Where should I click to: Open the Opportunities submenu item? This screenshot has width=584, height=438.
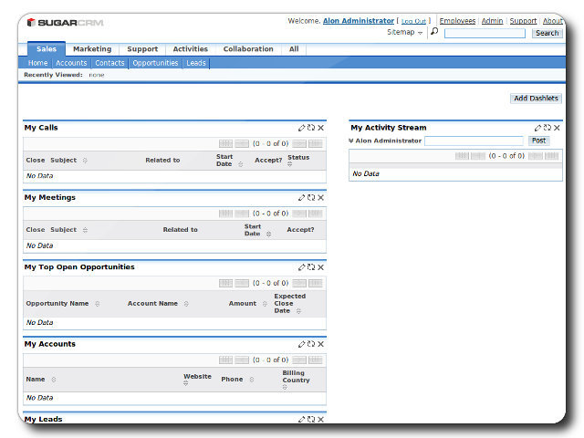pyautogui.click(x=155, y=63)
